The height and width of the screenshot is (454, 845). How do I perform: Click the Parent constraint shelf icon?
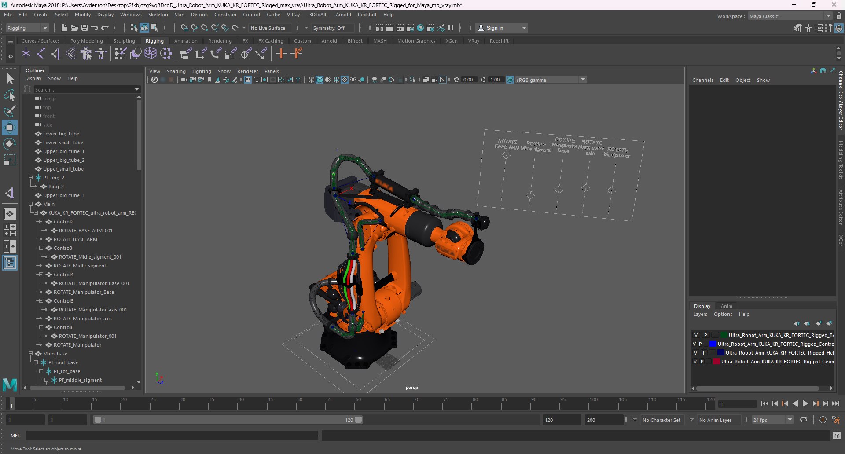tap(186, 54)
